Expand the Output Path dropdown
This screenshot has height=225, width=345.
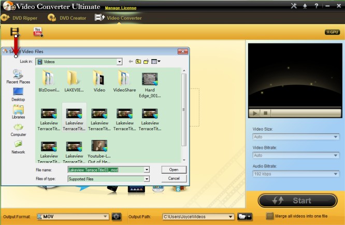pos(231,217)
